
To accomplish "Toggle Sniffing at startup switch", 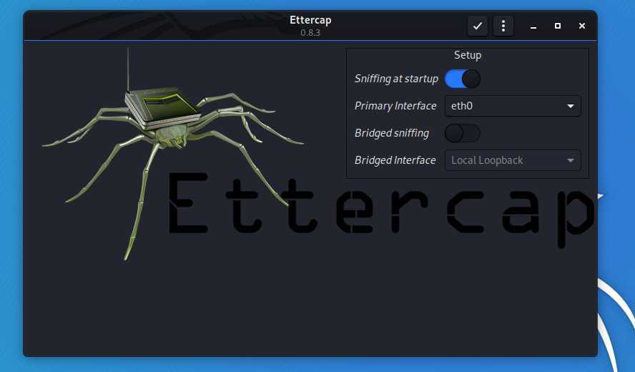I will 463,79.
